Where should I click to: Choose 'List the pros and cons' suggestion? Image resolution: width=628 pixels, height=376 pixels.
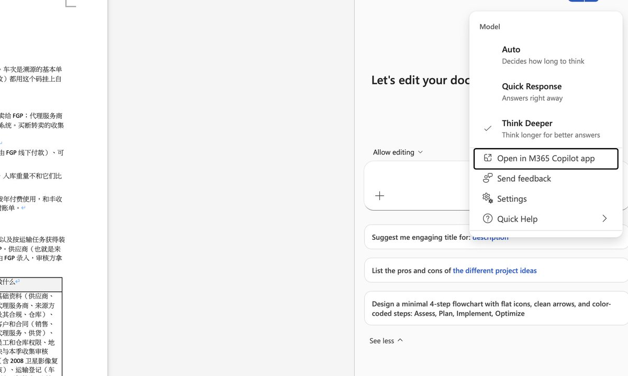click(496, 271)
